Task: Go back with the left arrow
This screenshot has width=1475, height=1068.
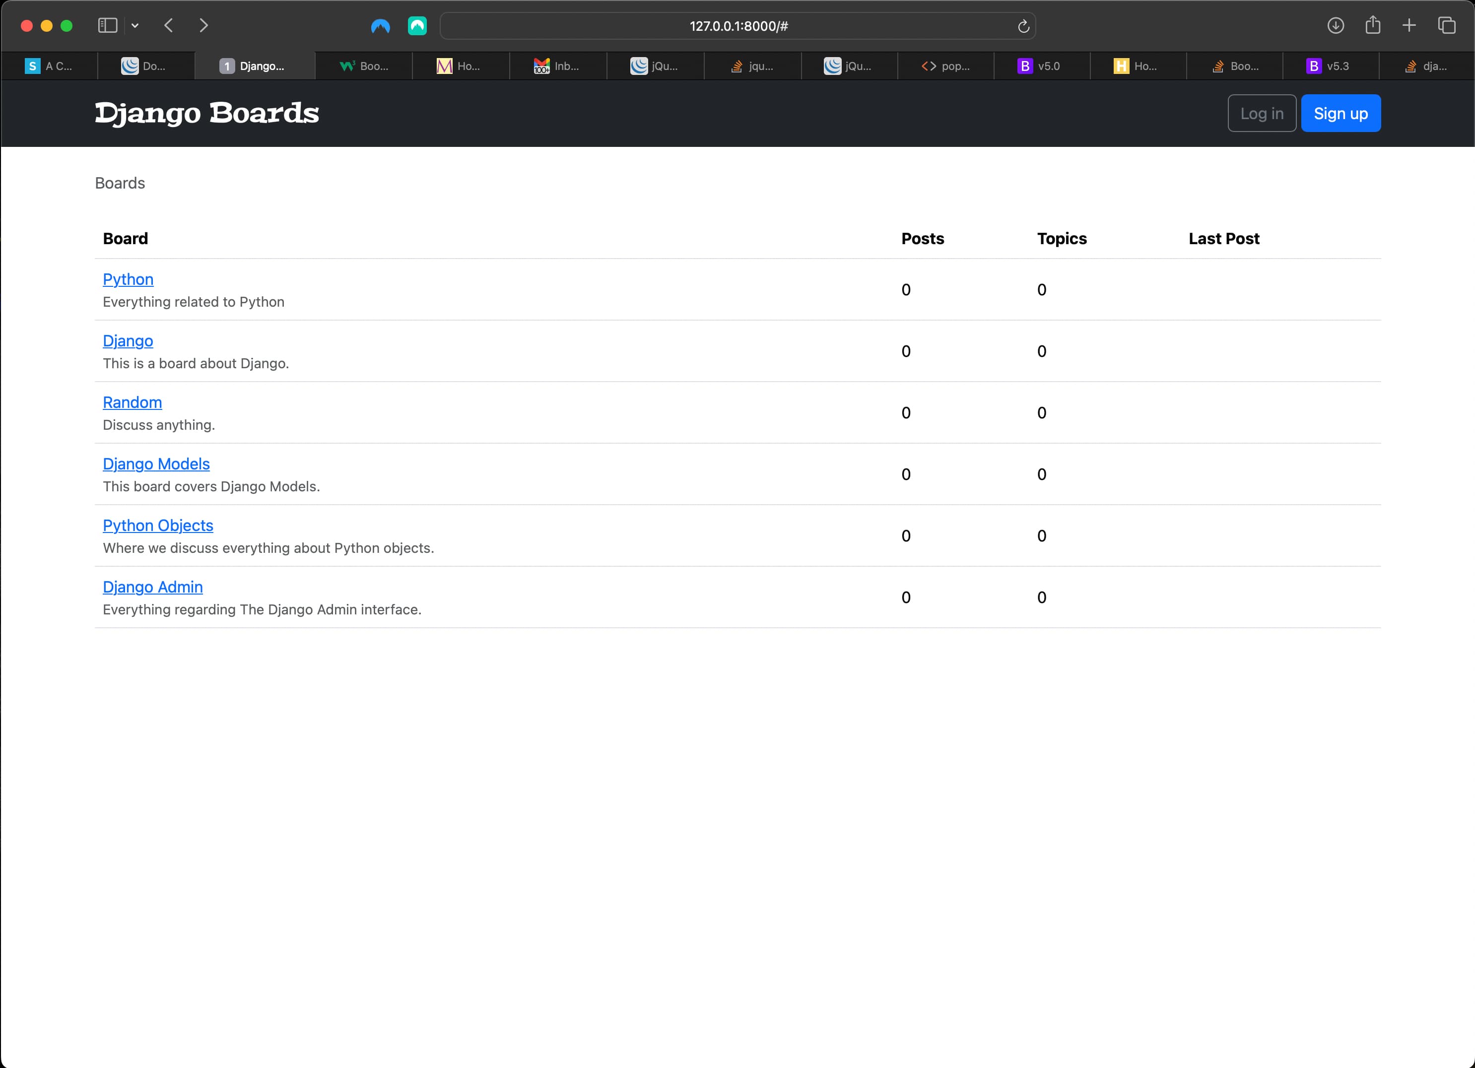Action: pyautogui.click(x=169, y=25)
